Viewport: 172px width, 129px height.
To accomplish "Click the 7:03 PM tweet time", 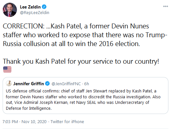I will pos(10,121).
